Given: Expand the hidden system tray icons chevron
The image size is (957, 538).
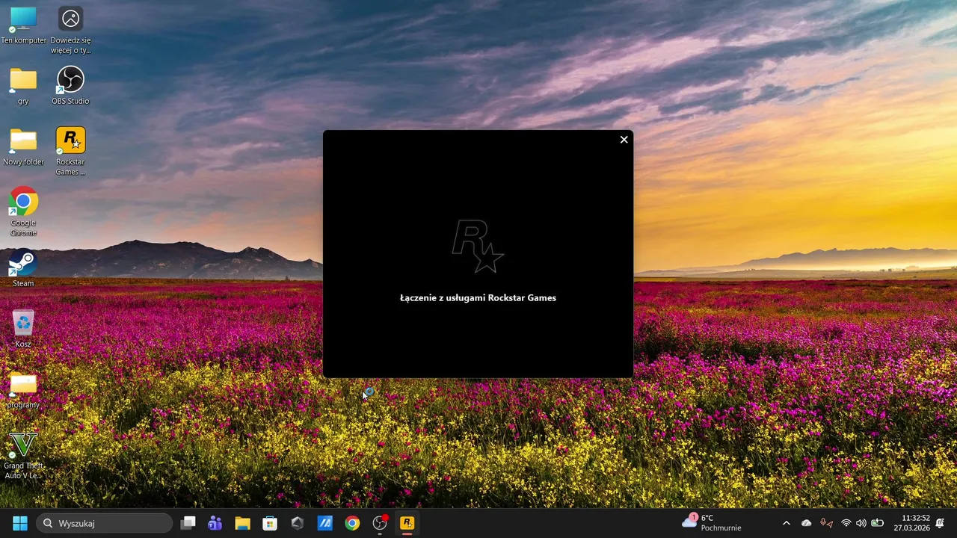Looking at the screenshot, I should pos(786,523).
